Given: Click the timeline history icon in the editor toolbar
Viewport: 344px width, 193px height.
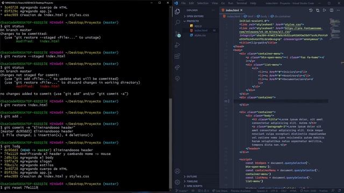Looking at the screenshot, I should [x=311, y=10].
